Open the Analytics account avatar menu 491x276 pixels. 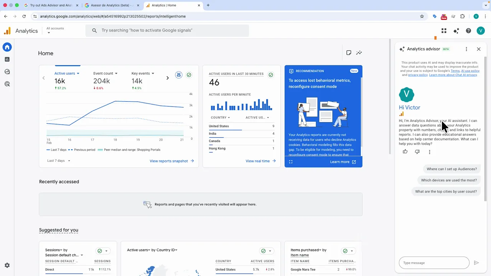pos(481,31)
